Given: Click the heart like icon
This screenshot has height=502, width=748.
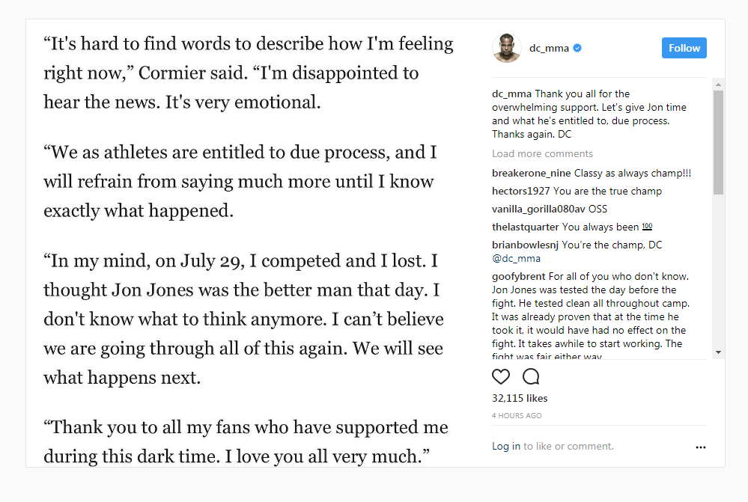Looking at the screenshot, I should tap(500, 376).
